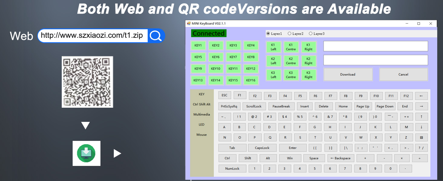This screenshot has height=181, width=443.
Task: Click the Page Down key button
Action: (385, 106)
